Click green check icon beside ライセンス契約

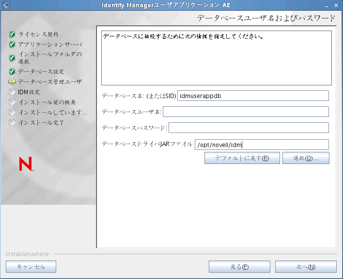12,34
